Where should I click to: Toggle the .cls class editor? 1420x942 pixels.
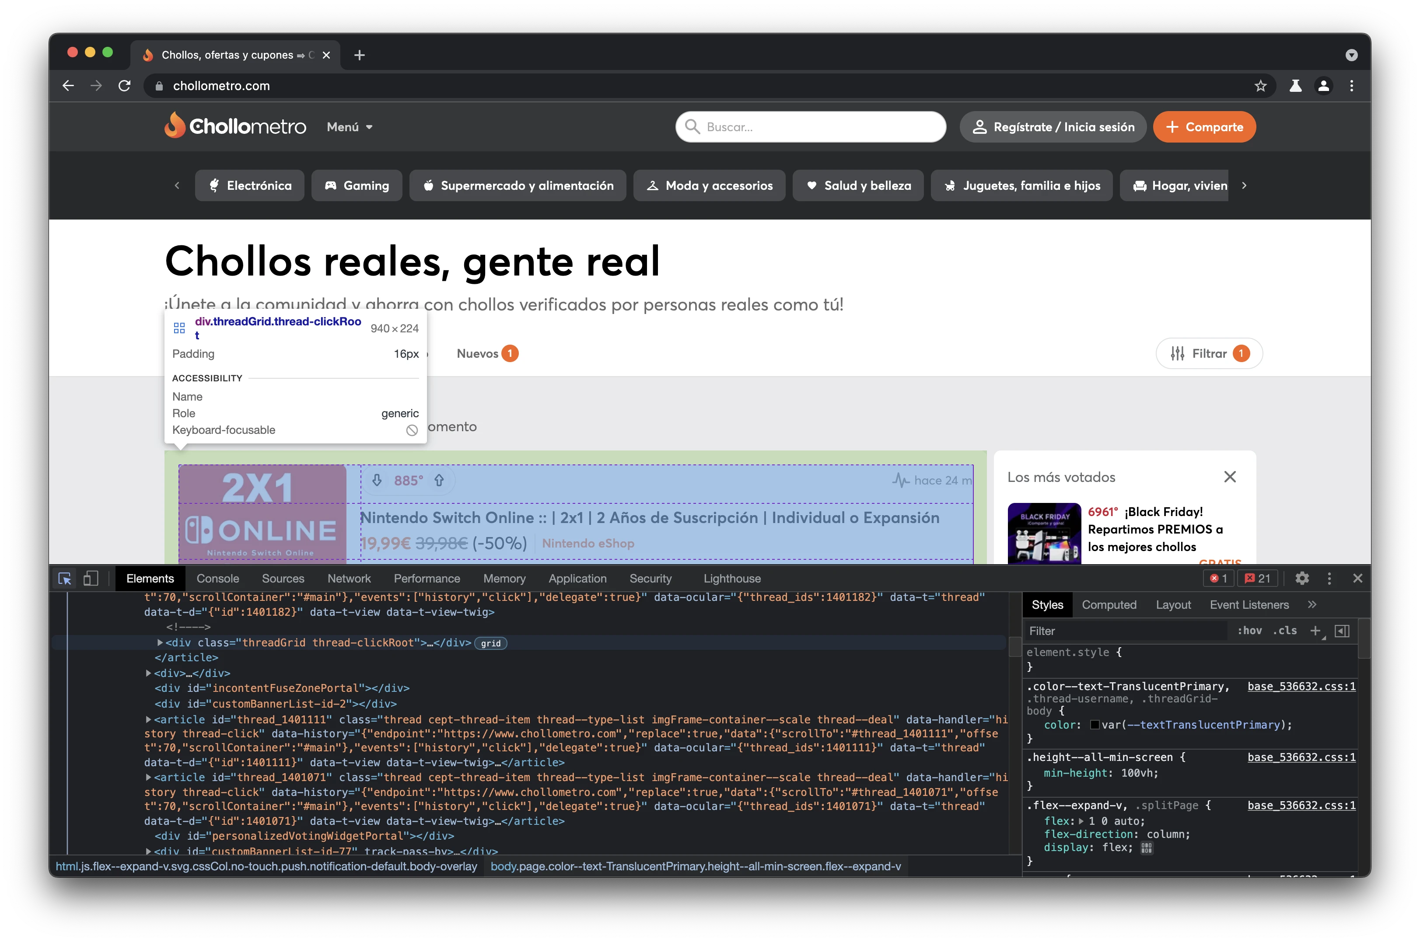(1284, 631)
